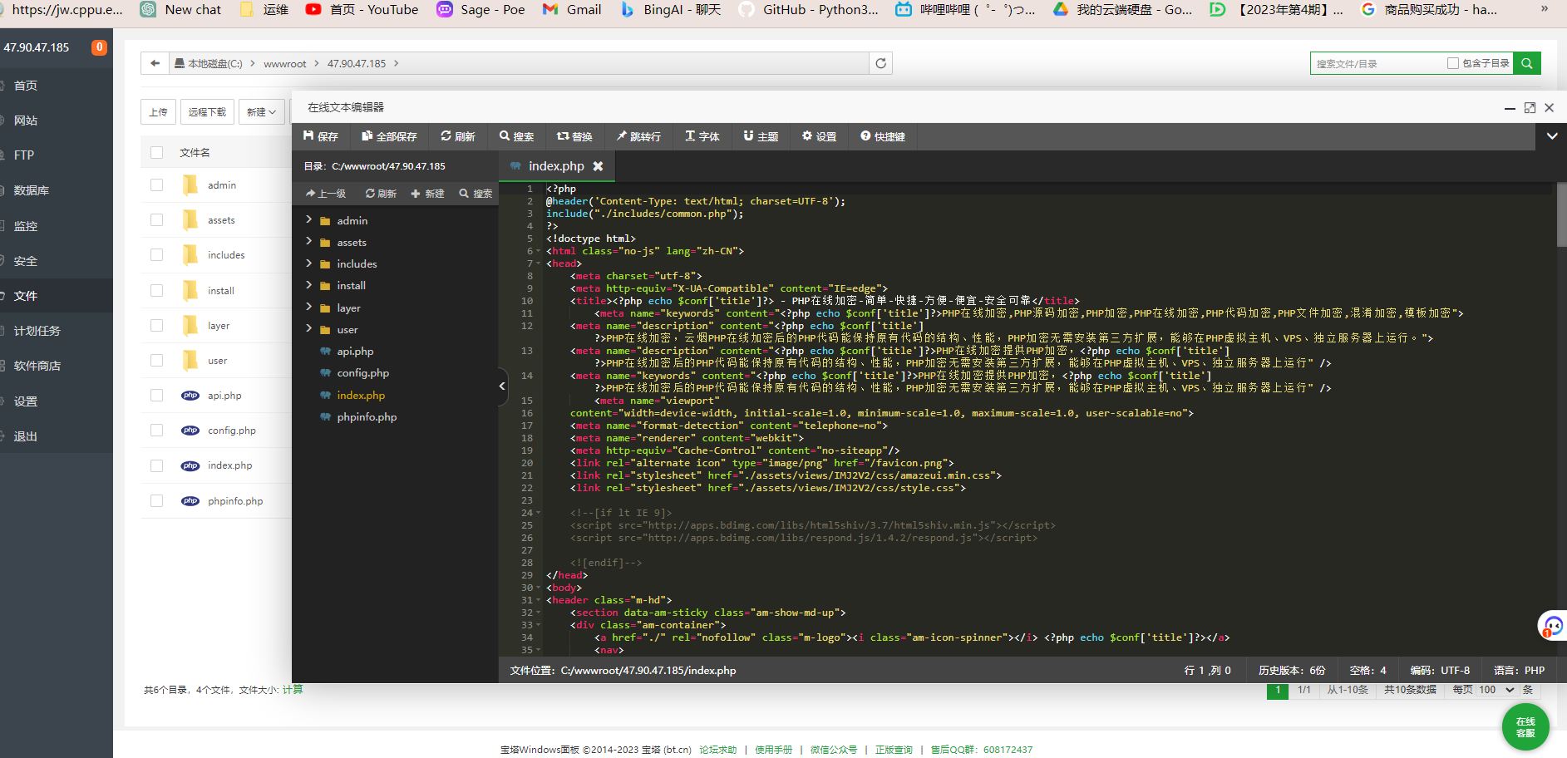
Task: Open Theme (主题) menu in editor toolbar
Action: (x=761, y=136)
